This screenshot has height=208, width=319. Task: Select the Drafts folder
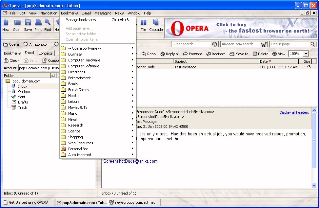click(x=23, y=103)
